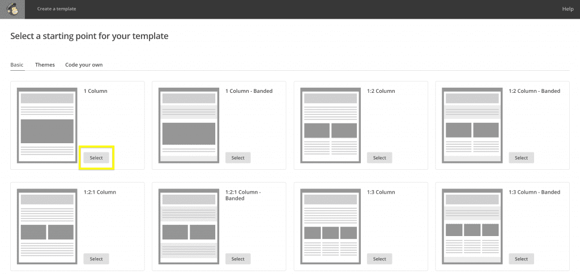
Task: Click the "1:3 Column - Banded" title text
Action: tap(535, 192)
